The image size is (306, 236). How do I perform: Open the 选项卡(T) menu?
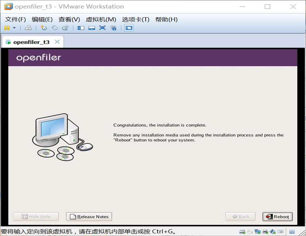coord(136,19)
